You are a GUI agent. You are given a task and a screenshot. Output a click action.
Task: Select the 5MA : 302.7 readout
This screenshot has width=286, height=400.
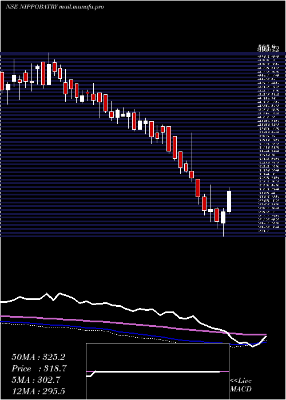[x=36, y=380]
